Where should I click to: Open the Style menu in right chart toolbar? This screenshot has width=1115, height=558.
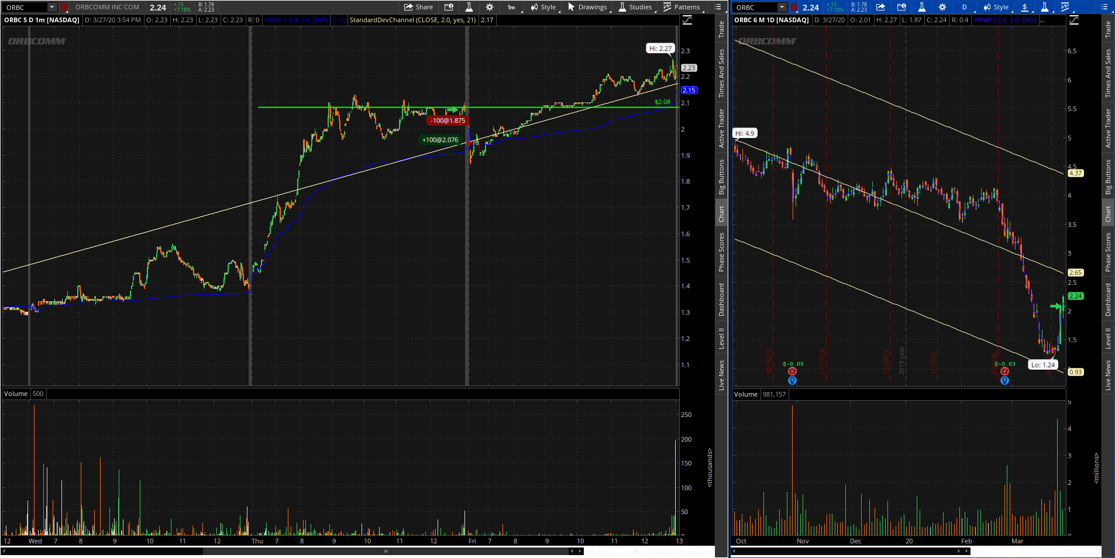tap(996, 7)
